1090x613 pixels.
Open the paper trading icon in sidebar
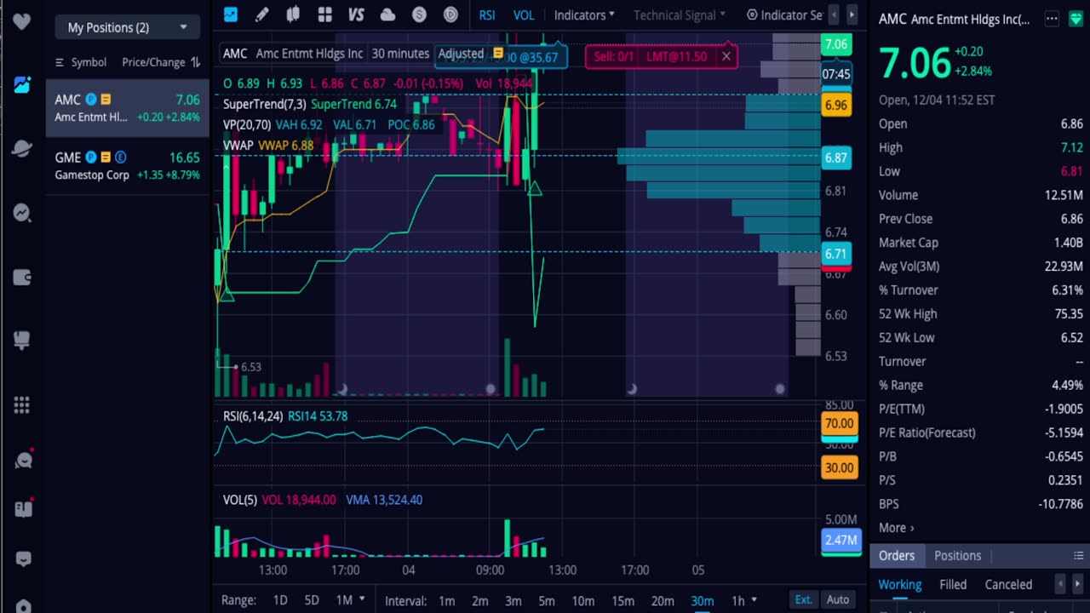pos(22,341)
